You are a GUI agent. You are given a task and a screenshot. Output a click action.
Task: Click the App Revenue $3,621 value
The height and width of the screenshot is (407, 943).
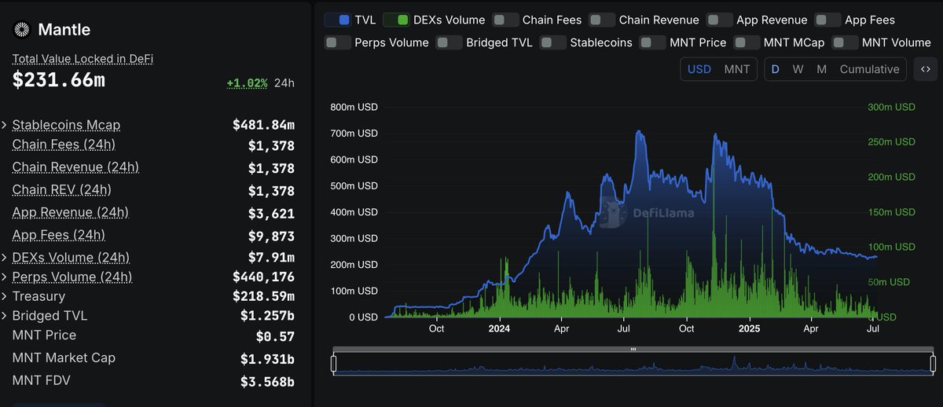tap(272, 213)
